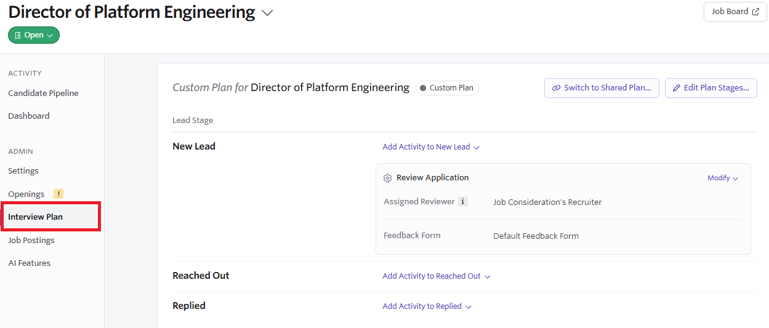Image resolution: width=769 pixels, height=328 pixels.
Task: Click Job Consideration's Recruiter value
Action: (547, 202)
